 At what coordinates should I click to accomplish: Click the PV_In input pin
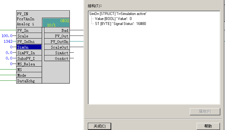coord(29,30)
